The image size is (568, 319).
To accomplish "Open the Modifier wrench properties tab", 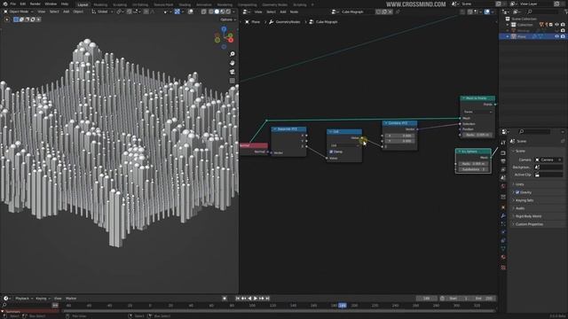I will 503,215.
